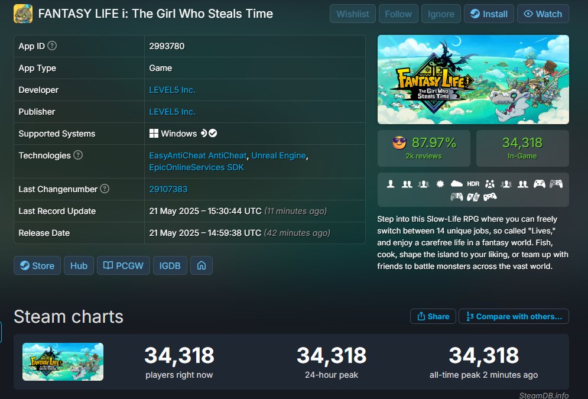Open the Store page link
Screen dimensions: 588x399
click(37, 265)
